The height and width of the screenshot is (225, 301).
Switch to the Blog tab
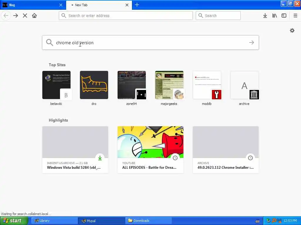pos(33,5)
